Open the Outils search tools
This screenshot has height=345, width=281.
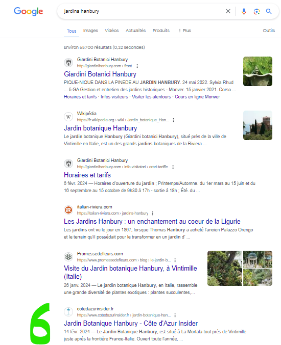(269, 31)
